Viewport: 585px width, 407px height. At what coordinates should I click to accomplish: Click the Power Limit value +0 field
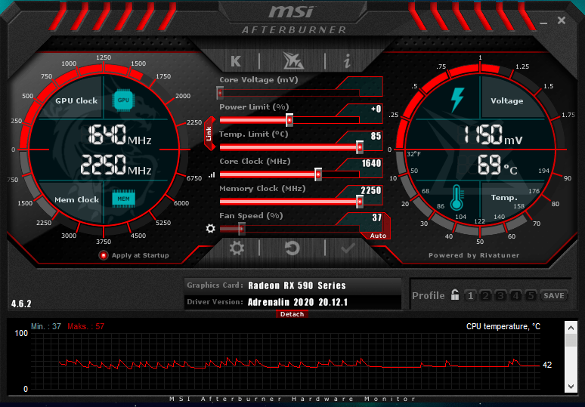pos(376,109)
